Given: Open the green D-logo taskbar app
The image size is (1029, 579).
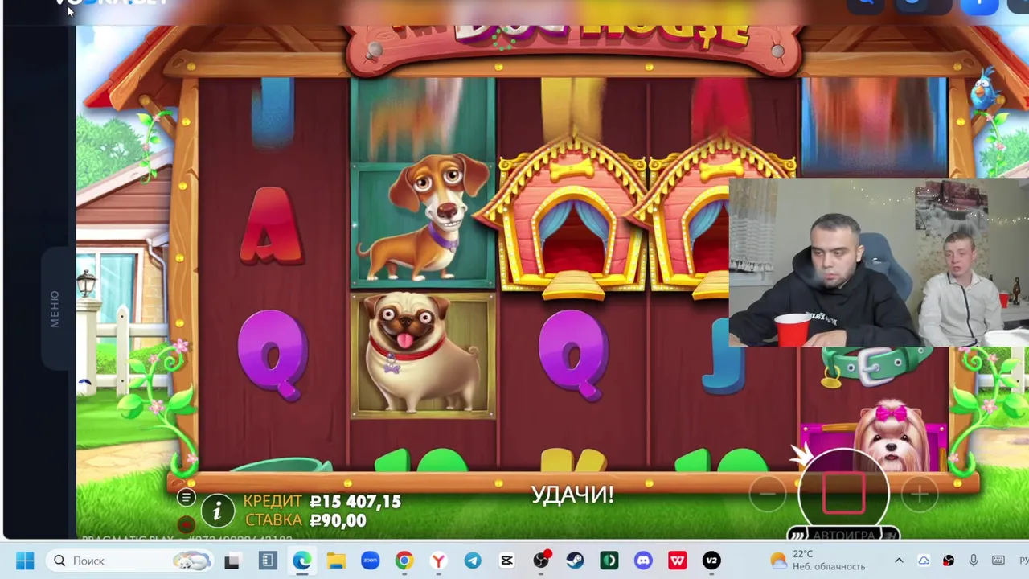Looking at the screenshot, I should [x=609, y=561].
